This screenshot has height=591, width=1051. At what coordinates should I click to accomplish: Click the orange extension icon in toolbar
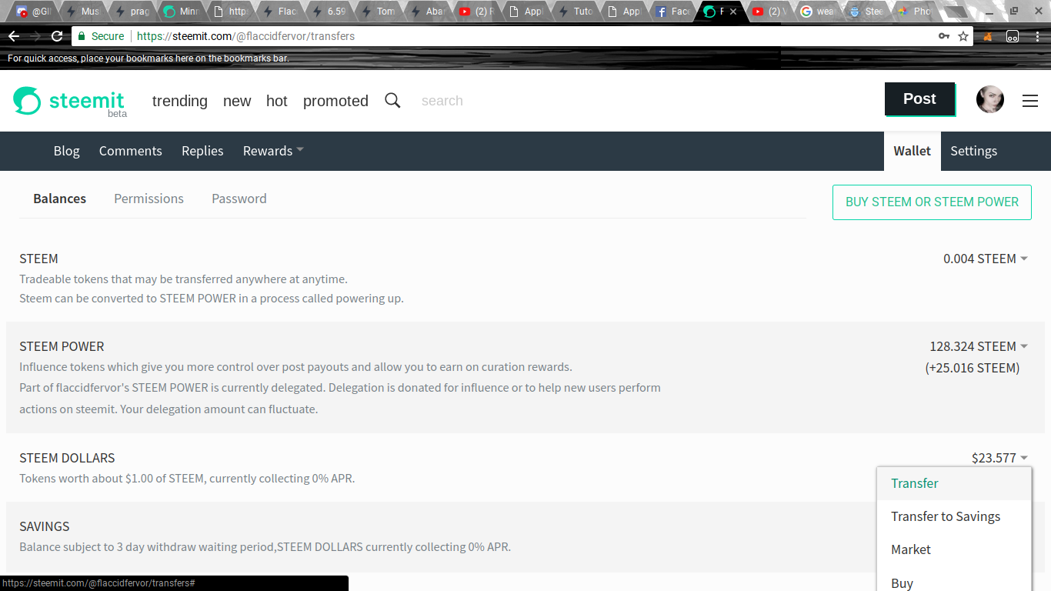pos(988,36)
